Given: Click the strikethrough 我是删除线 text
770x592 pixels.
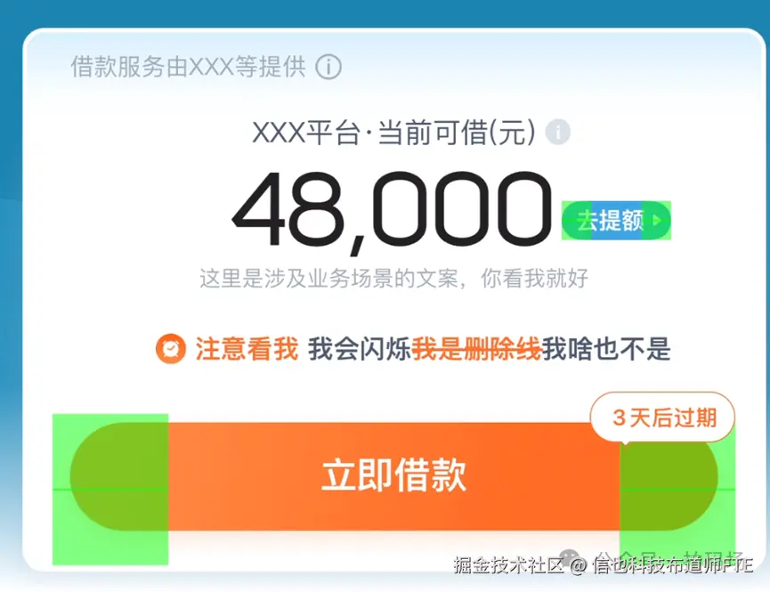Looking at the screenshot, I should coord(476,349).
